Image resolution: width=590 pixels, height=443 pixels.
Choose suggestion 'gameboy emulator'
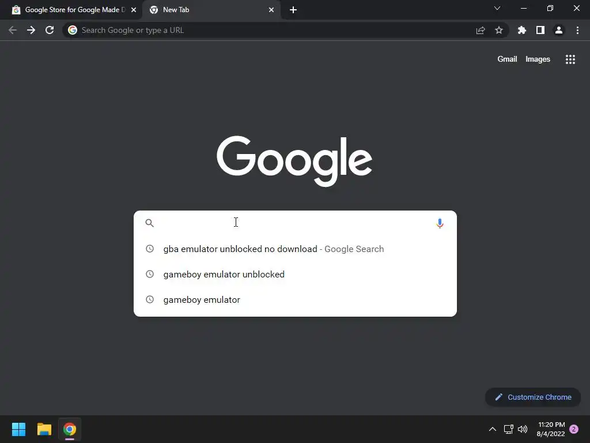tap(295, 299)
